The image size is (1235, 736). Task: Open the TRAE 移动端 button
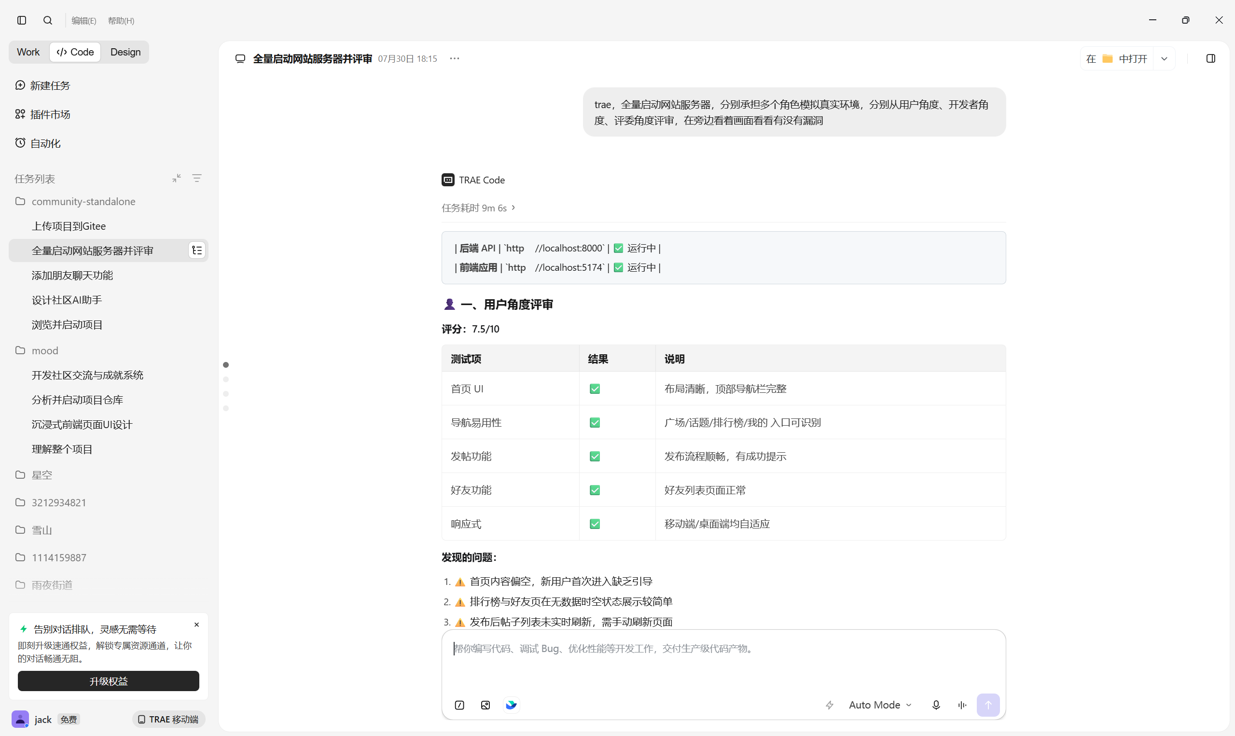tap(168, 720)
